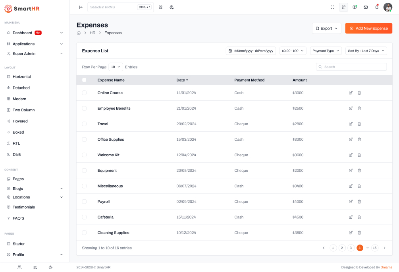The width and height of the screenshot is (399, 272).
Task: Click the expense list Search field
Action: click(x=351, y=67)
